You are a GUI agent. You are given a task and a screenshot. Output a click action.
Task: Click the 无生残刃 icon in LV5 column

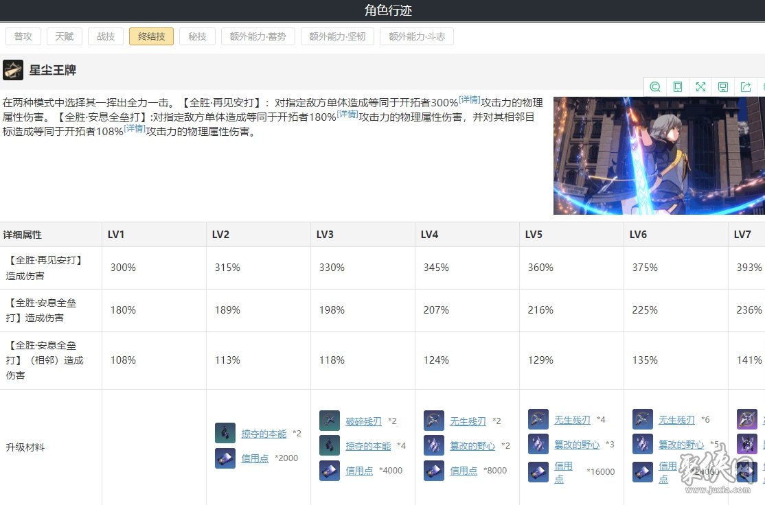(x=538, y=419)
